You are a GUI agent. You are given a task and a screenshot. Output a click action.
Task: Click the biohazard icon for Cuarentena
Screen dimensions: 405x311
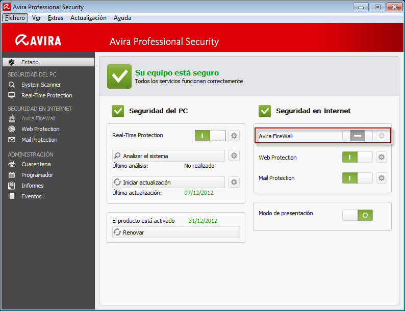[12, 164]
